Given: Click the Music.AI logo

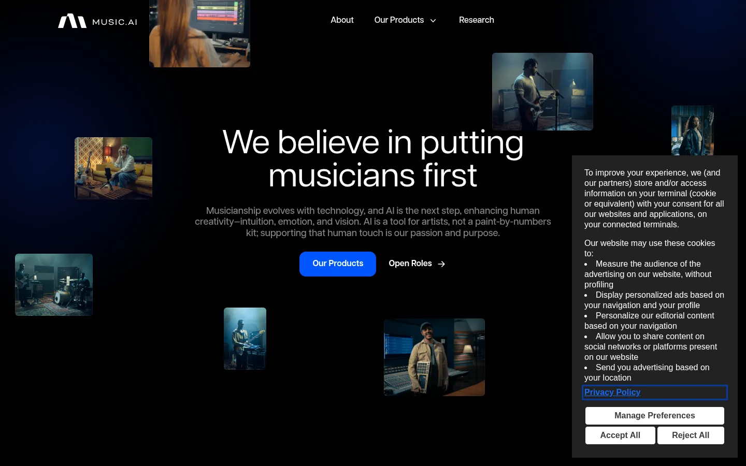Looking at the screenshot, I should tap(97, 21).
